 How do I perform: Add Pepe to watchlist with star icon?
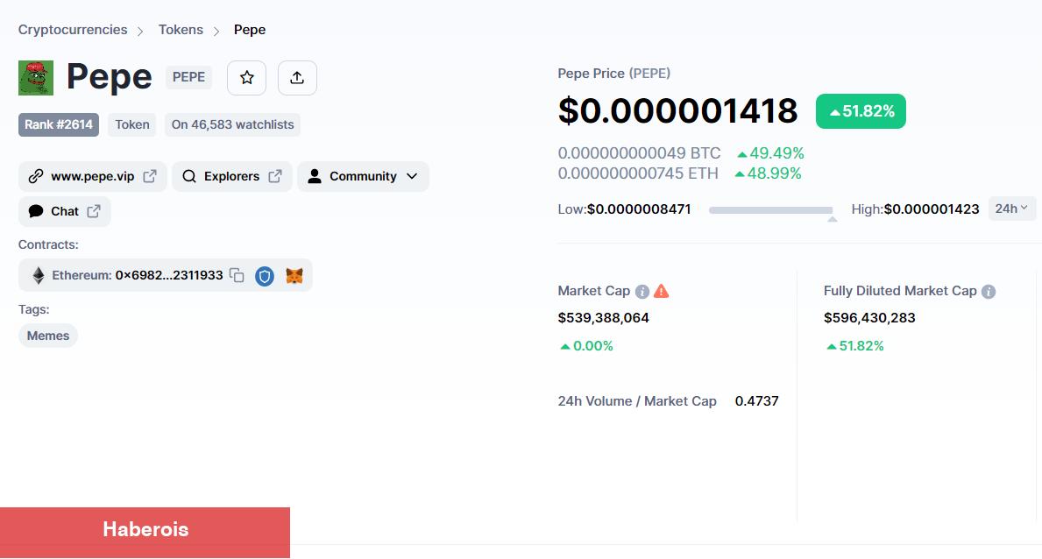coord(246,78)
